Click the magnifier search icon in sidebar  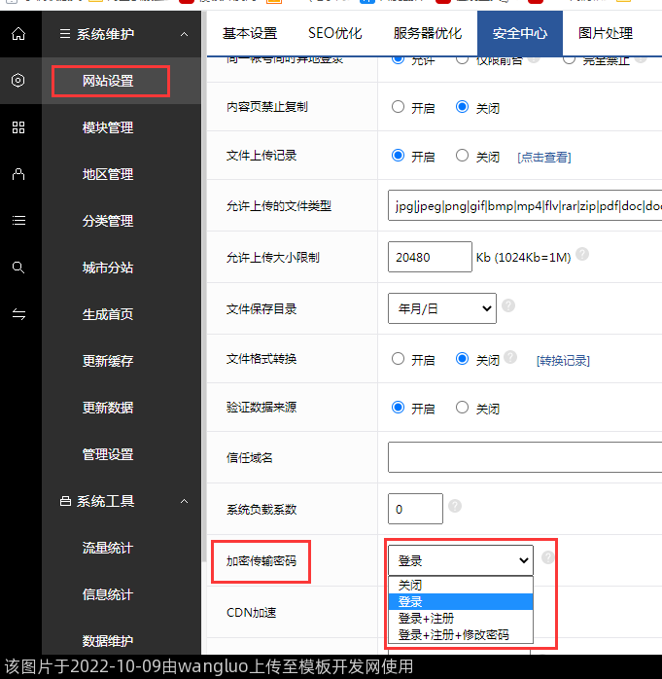(x=18, y=268)
